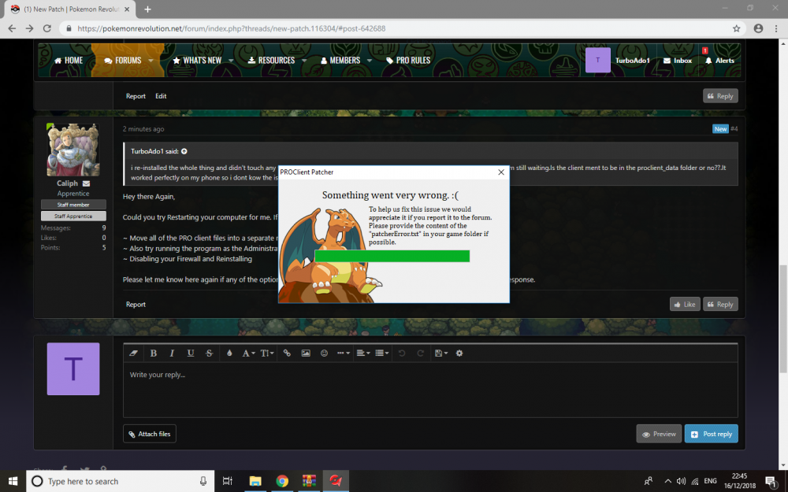Click the eraser remove formatting icon
Image resolution: width=788 pixels, height=492 pixels.
point(134,353)
